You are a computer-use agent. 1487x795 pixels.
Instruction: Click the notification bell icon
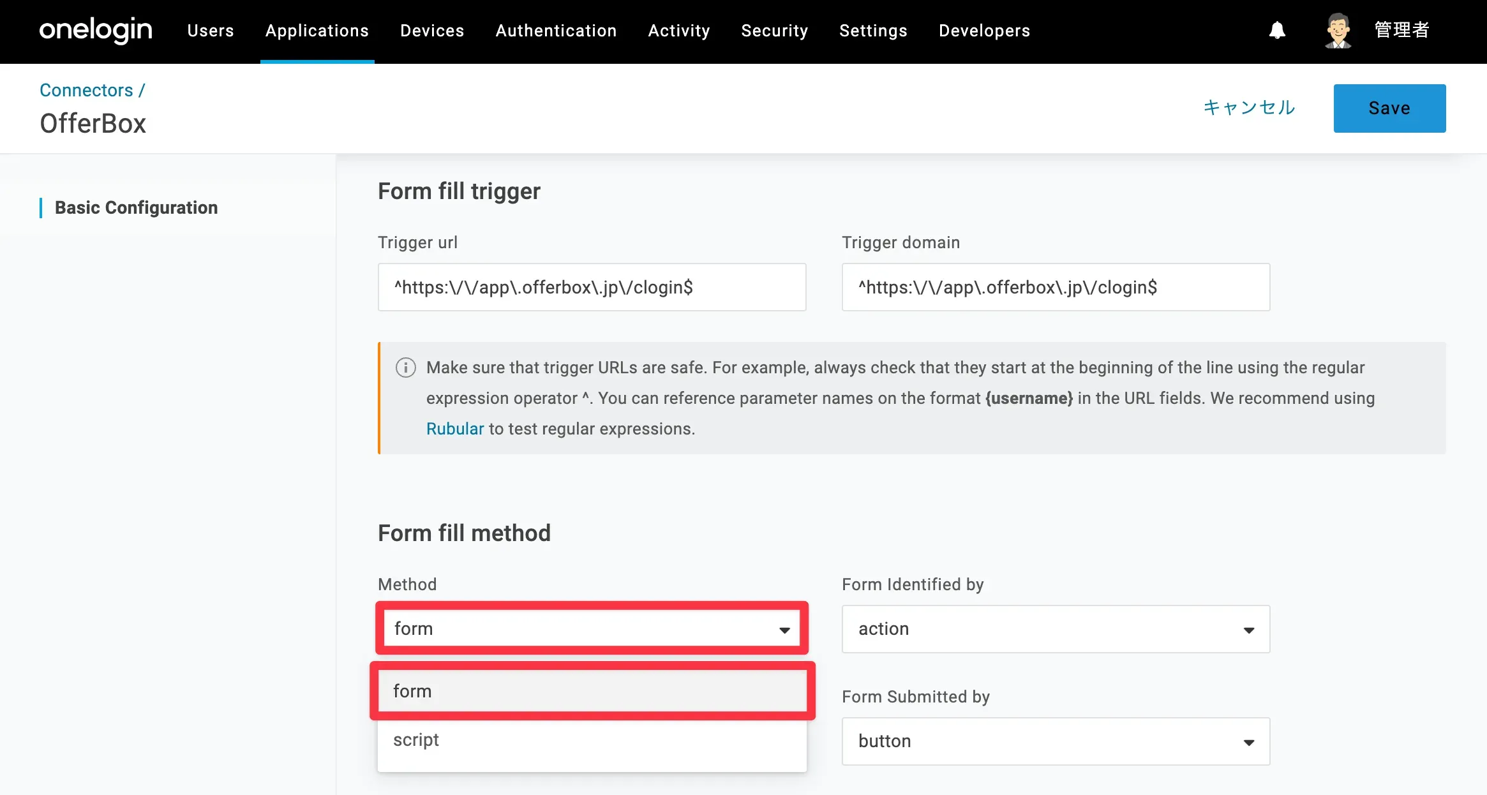coord(1277,31)
